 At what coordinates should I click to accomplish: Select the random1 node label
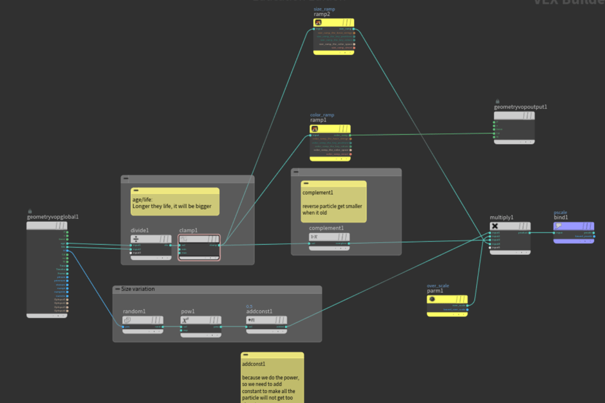134,312
